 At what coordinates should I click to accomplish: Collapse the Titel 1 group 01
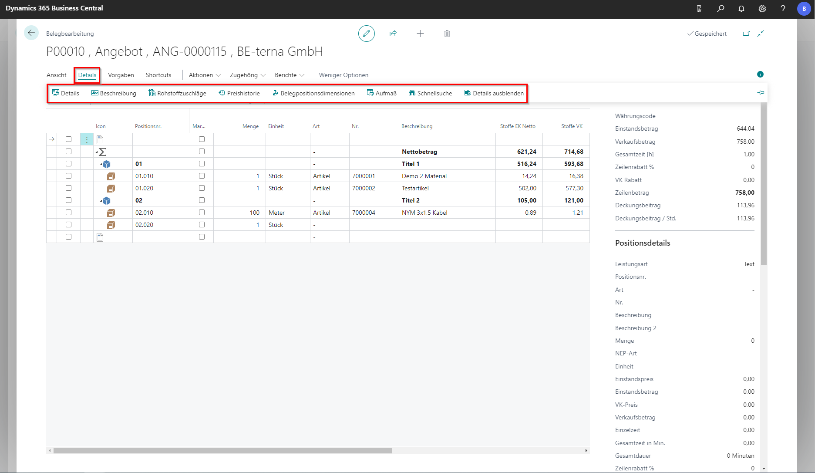pos(101,164)
